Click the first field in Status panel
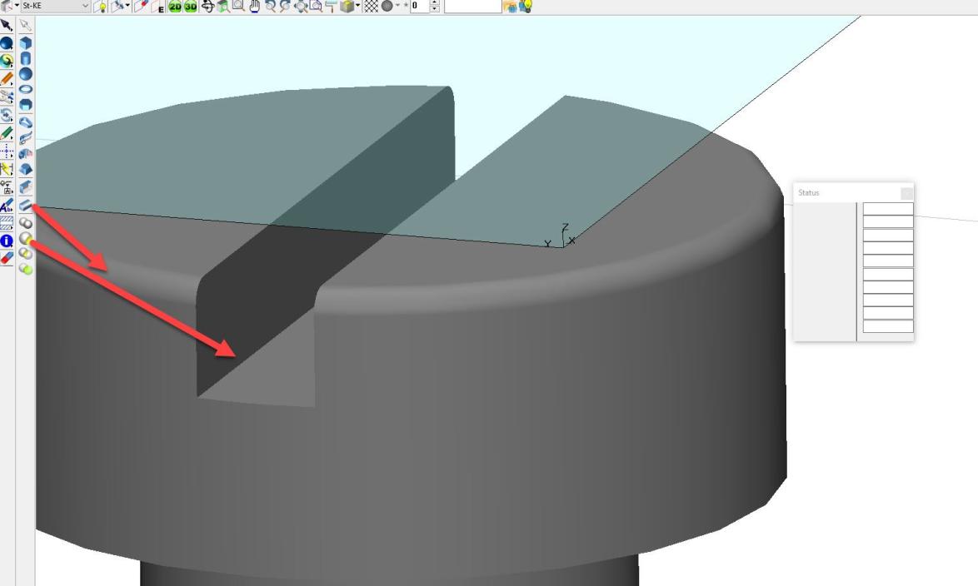The image size is (978, 586). tap(888, 209)
